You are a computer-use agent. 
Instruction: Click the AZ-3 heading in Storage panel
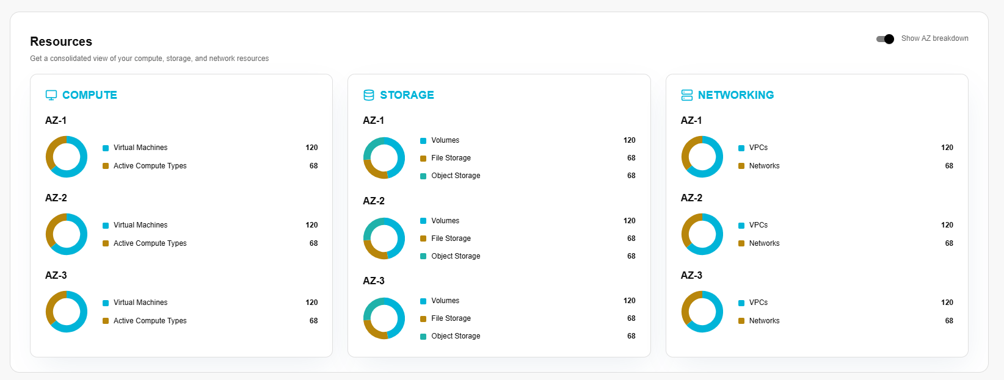374,281
